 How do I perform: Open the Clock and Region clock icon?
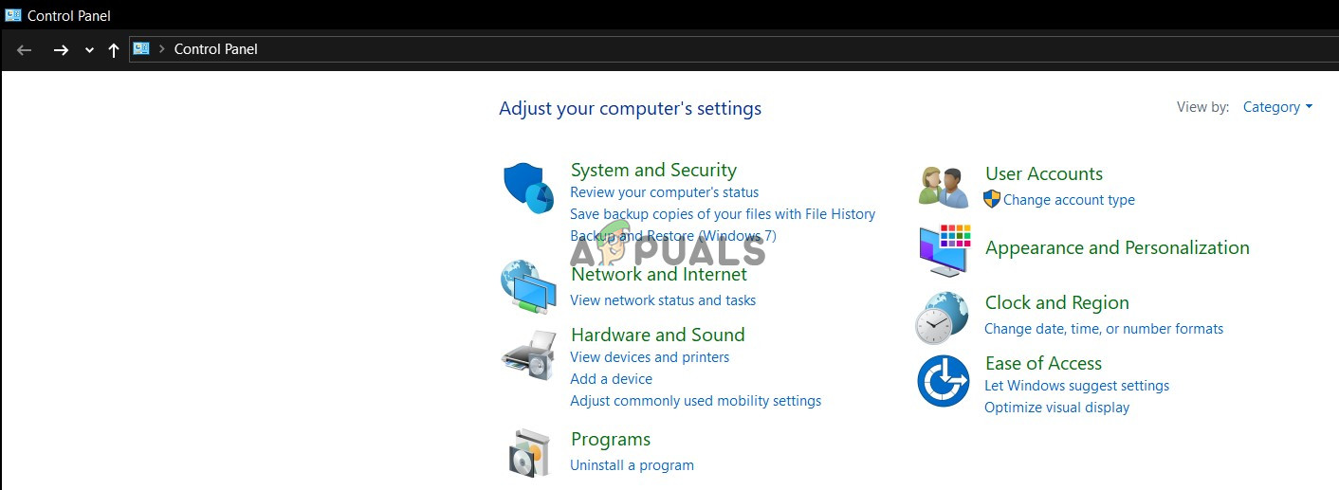(x=943, y=317)
